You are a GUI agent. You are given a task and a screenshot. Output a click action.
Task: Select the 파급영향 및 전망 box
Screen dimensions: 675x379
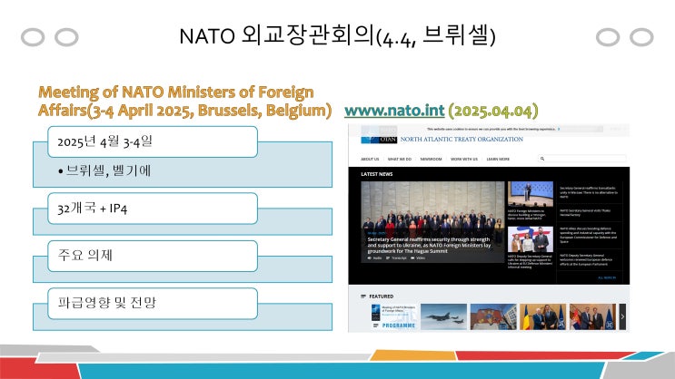153,304
